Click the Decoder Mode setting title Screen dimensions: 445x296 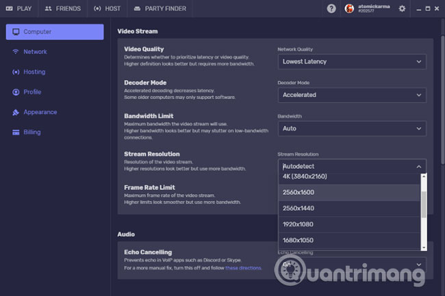point(145,83)
